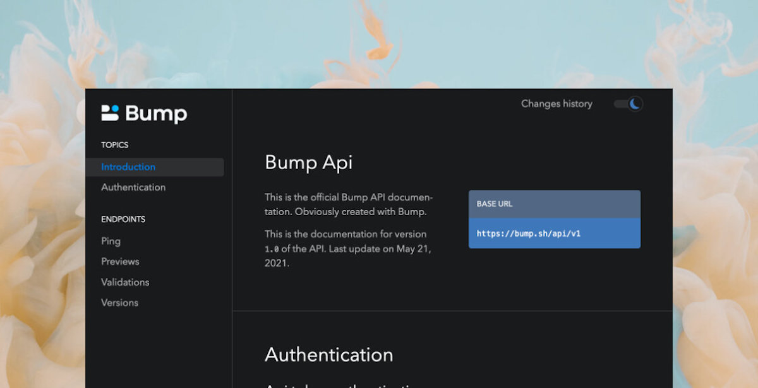Select the https://bump.sh/api/v1 URL
The width and height of the screenshot is (758, 388).
[x=529, y=233]
